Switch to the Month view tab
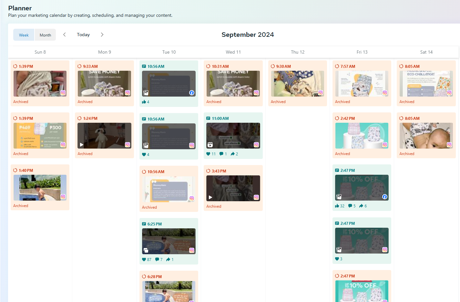460x302 pixels. 45,35
